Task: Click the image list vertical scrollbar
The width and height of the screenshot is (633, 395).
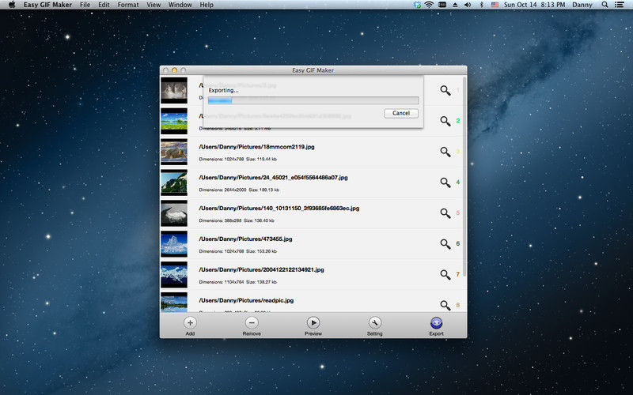Action: (x=464, y=177)
